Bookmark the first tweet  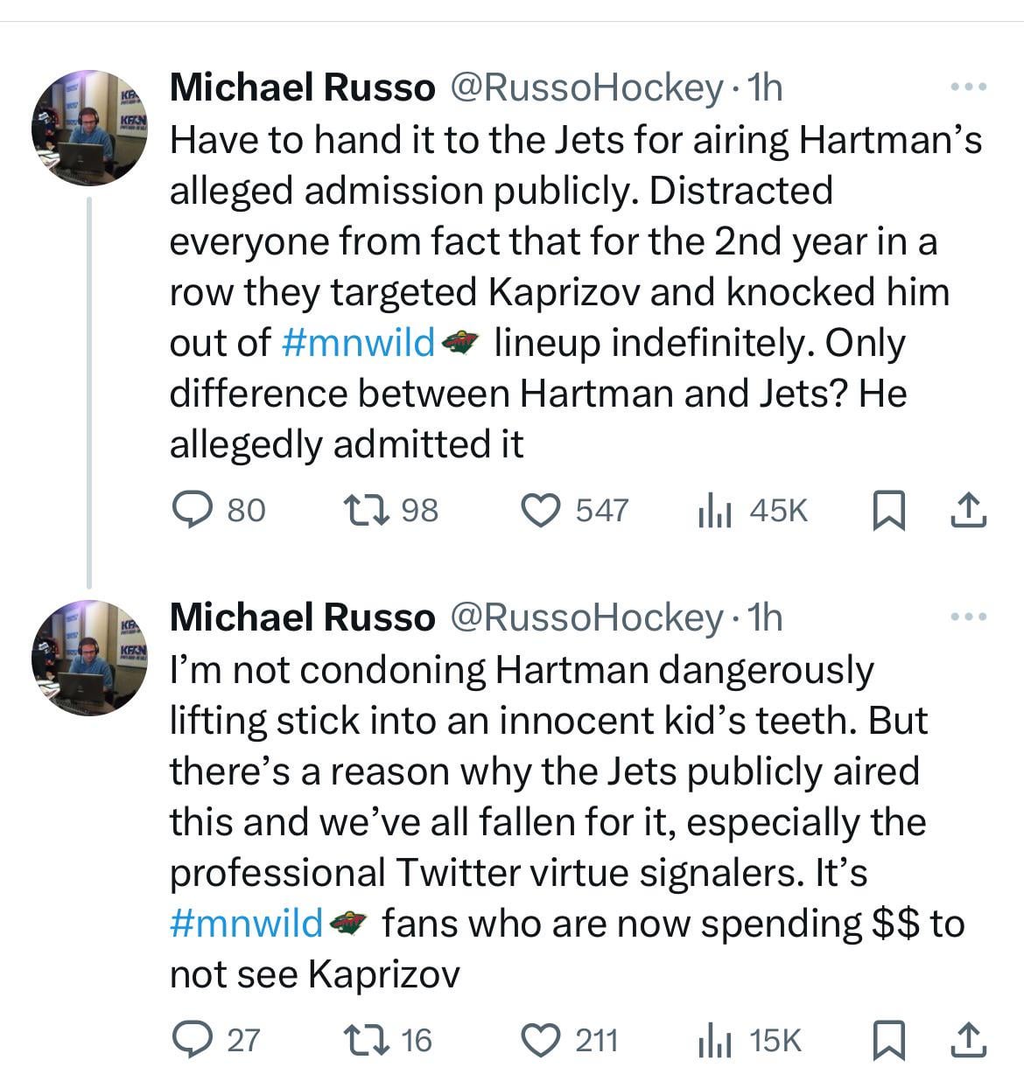pyautogui.click(x=888, y=510)
